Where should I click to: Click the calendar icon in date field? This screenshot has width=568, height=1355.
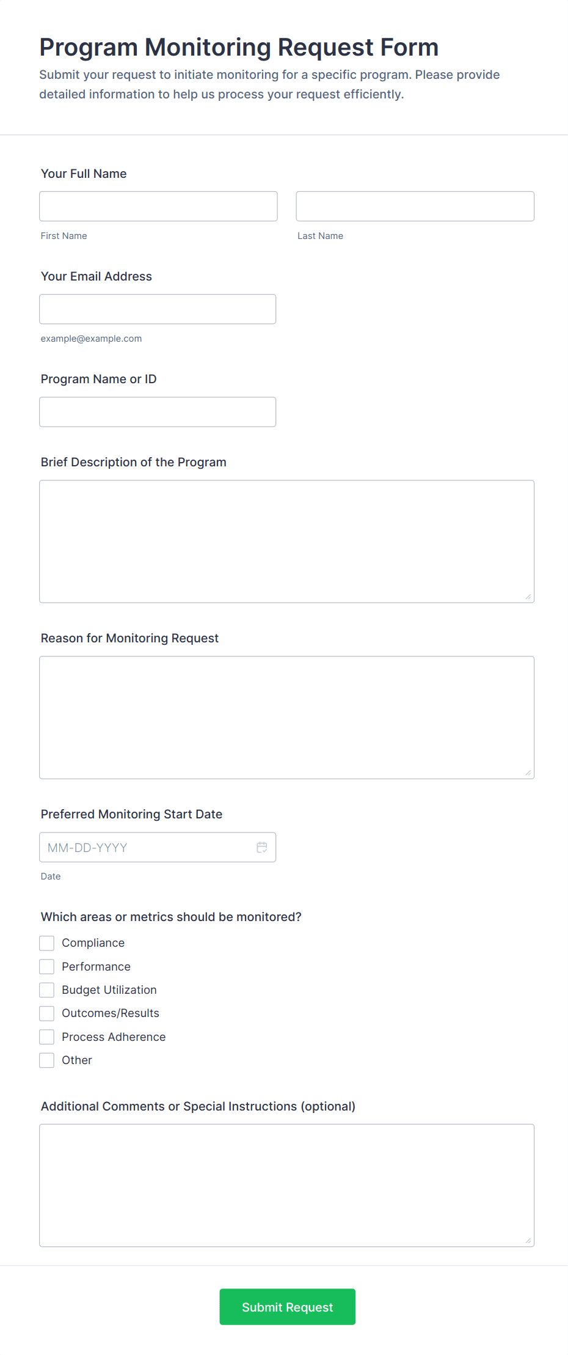[262, 847]
